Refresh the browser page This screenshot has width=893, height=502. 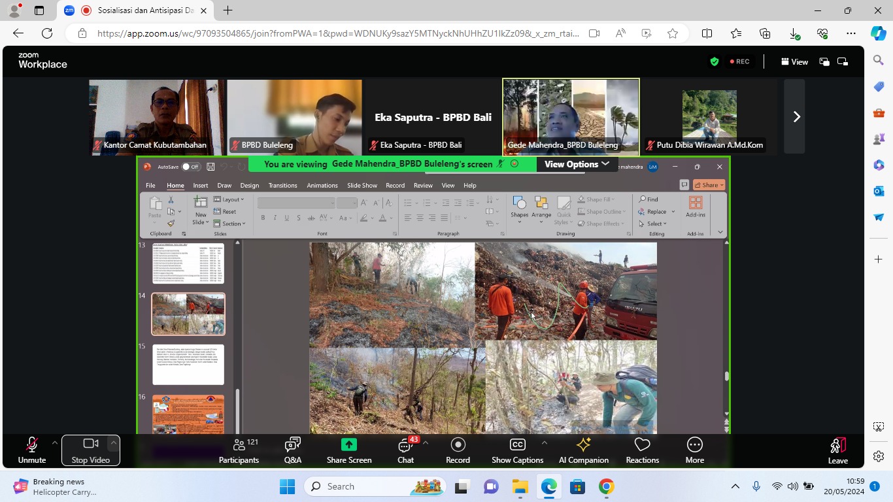coord(47,33)
